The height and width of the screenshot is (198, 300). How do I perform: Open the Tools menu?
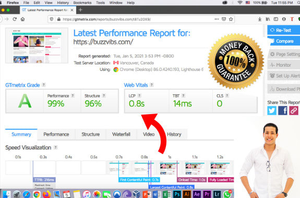click(x=101, y=3)
